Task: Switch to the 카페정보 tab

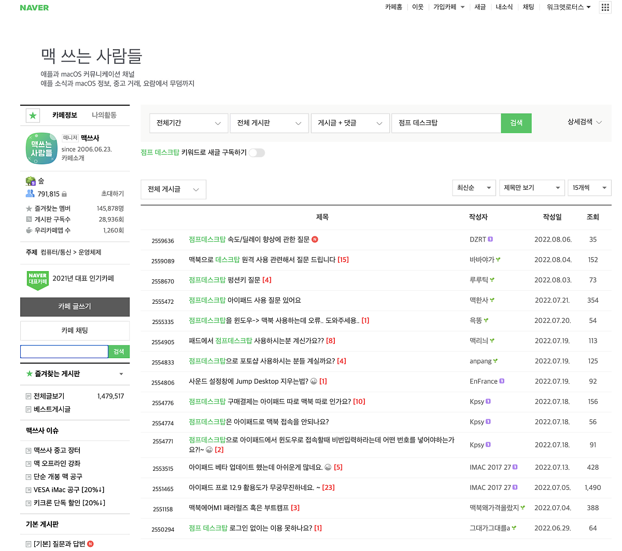Action: coord(65,115)
